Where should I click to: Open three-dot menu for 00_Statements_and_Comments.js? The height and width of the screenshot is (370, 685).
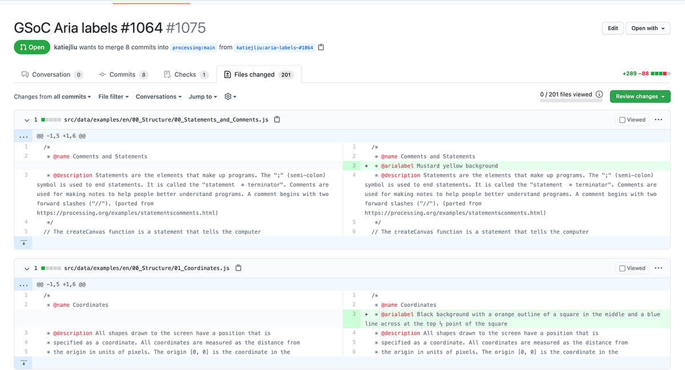(x=658, y=120)
